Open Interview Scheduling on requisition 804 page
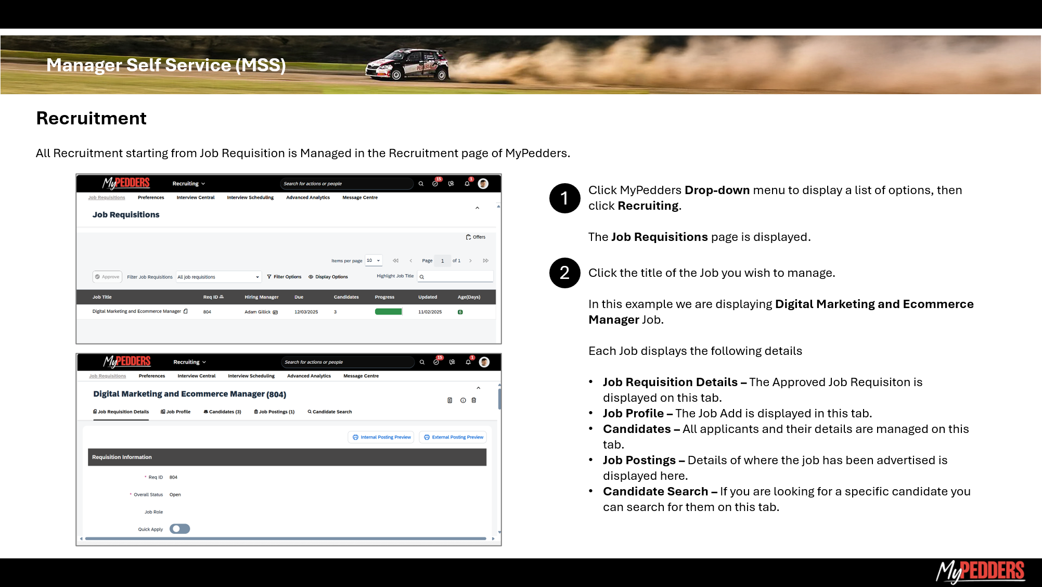The image size is (1042, 587). point(251,376)
